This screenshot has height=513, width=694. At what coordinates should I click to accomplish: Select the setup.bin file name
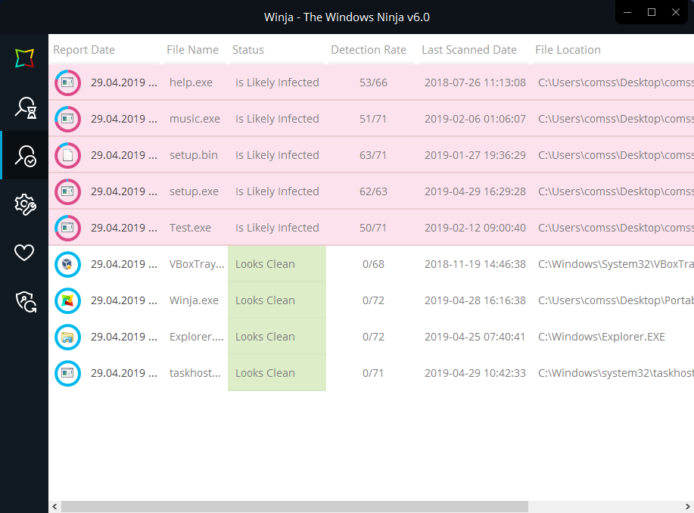click(x=194, y=155)
